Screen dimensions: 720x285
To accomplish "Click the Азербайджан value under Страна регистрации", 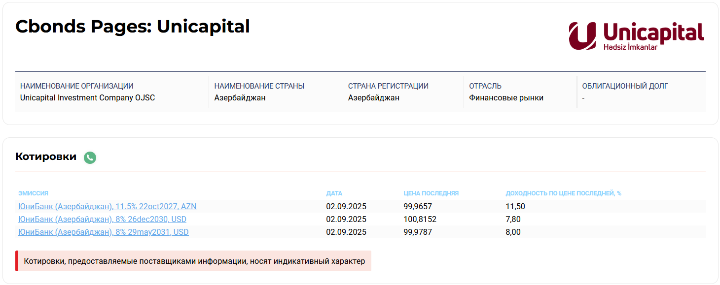I will pos(373,98).
